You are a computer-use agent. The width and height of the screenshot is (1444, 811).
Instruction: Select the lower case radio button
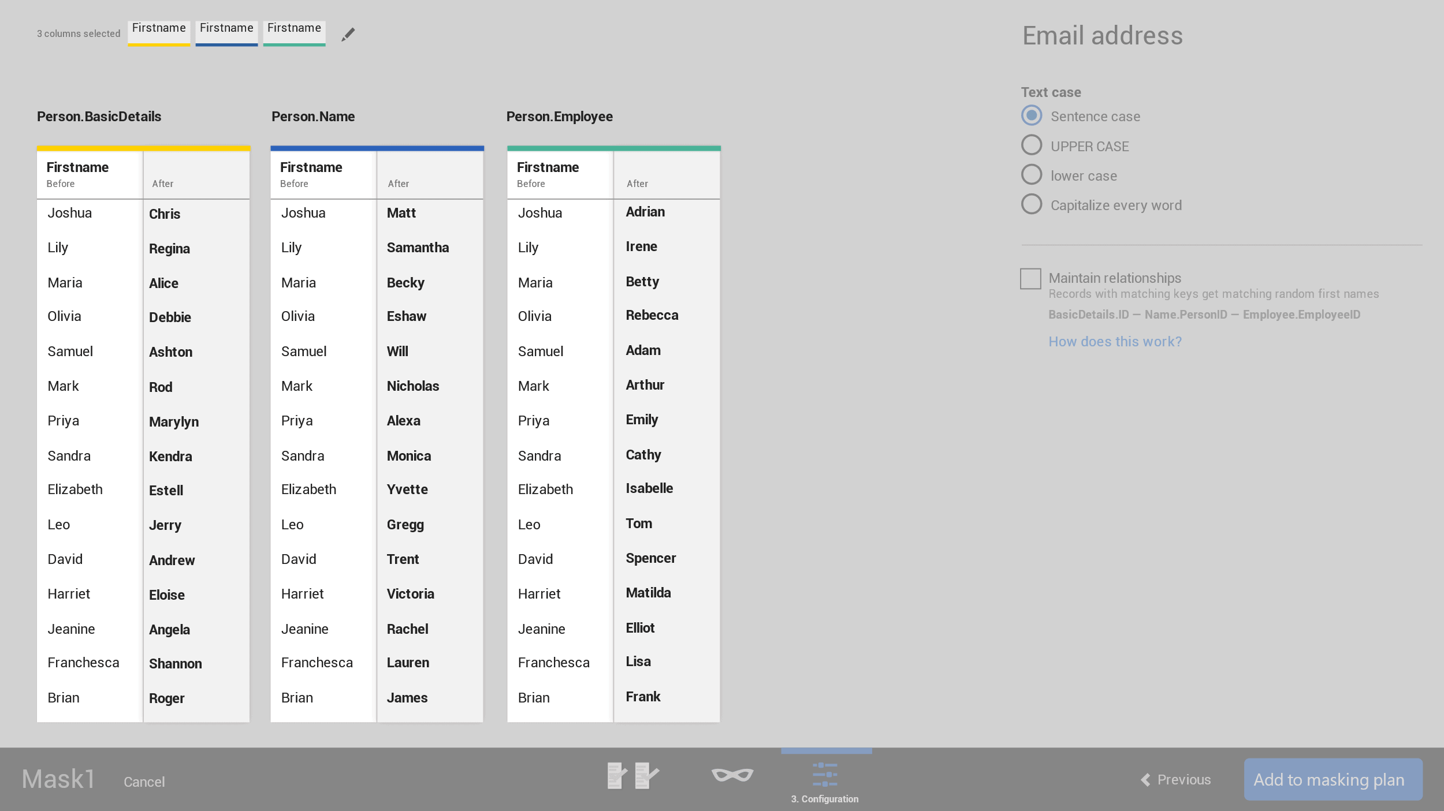coord(1032,175)
